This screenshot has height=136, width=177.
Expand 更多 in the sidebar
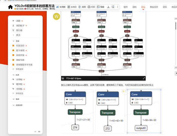coord(18,35)
